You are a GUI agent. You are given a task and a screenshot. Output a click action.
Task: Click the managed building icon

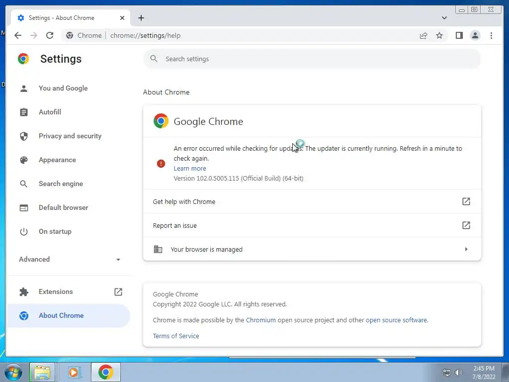click(x=158, y=249)
